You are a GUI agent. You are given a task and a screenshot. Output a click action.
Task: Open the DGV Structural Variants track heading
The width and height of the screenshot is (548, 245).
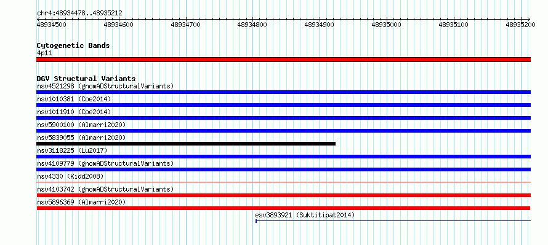tap(86, 79)
